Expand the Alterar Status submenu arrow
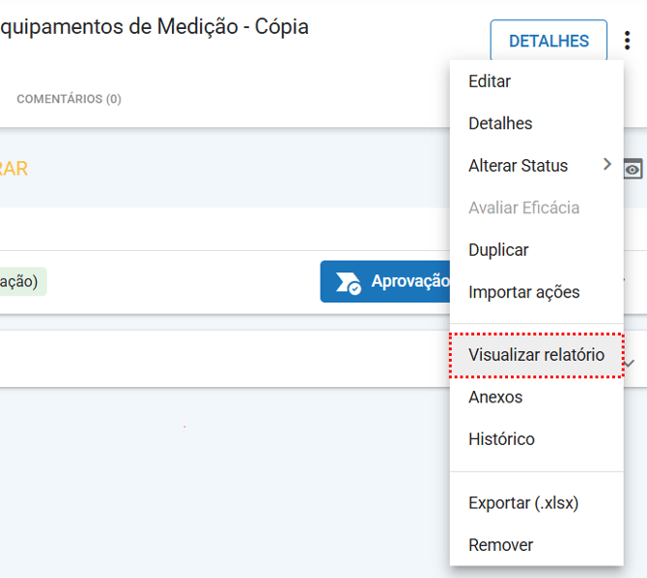 point(607,164)
